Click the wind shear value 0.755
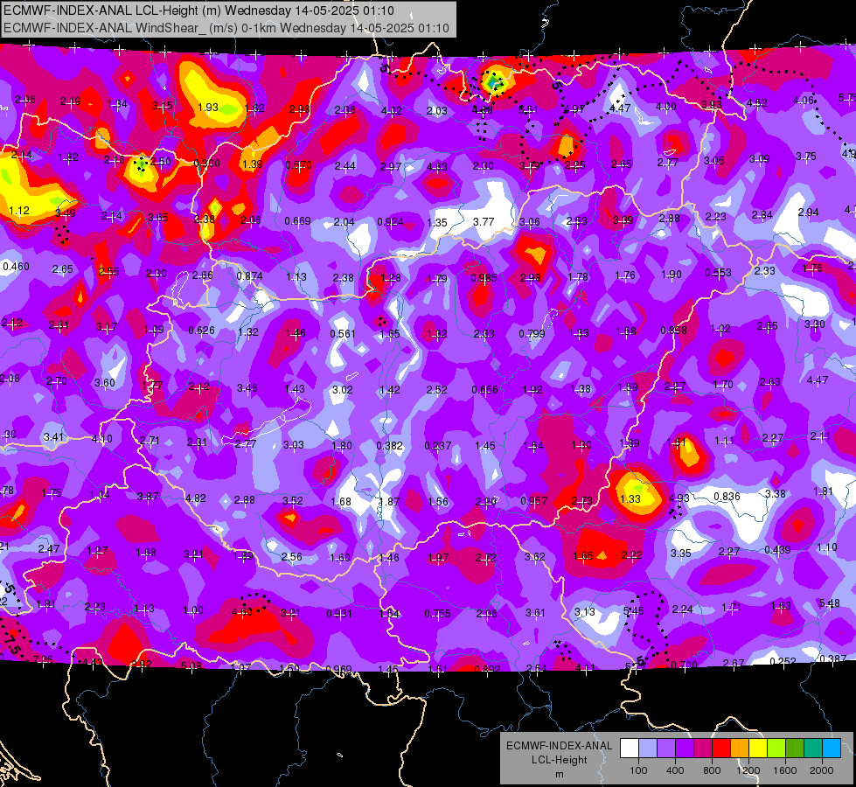Image resolution: width=856 pixels, height=787 pixels. click(438, 614)
